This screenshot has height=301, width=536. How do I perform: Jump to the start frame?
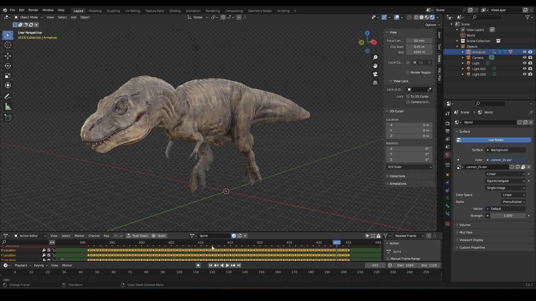click(210, 265)
